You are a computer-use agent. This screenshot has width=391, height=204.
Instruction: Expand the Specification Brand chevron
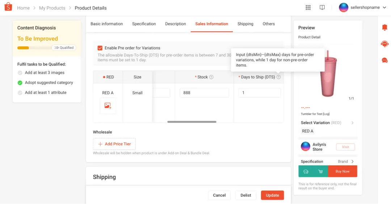click(x=353, y=162)
